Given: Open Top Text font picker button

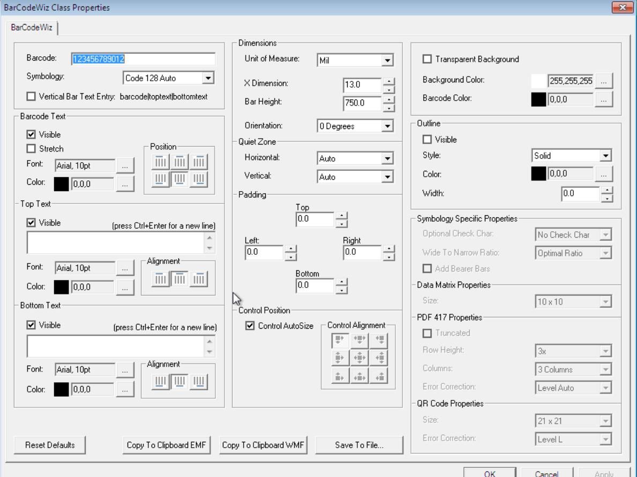Looking at the screenshot, I should pos(125,268).
